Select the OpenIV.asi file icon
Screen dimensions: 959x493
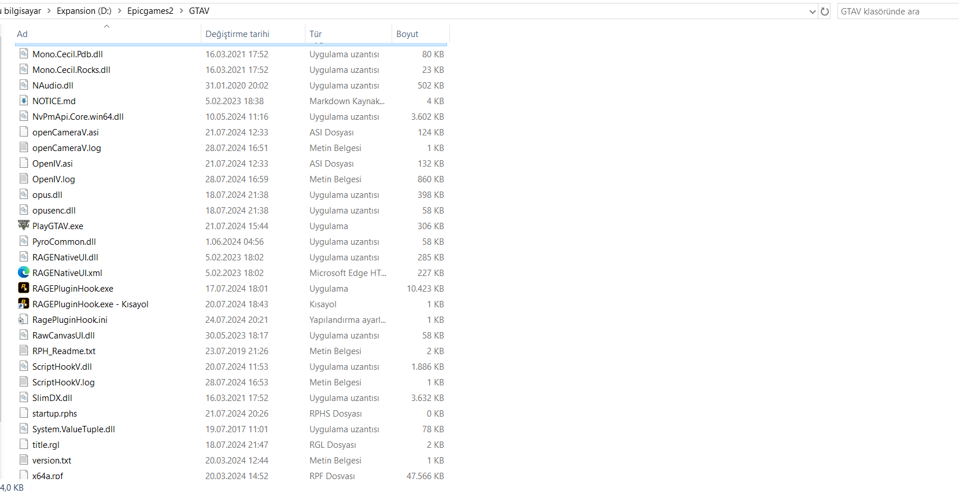[x=24, y=163]
